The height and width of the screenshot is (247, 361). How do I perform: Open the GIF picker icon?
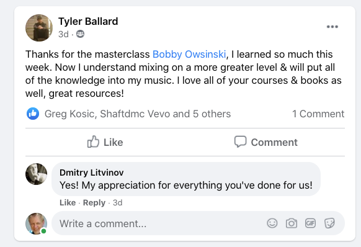[x=310, y=223]
